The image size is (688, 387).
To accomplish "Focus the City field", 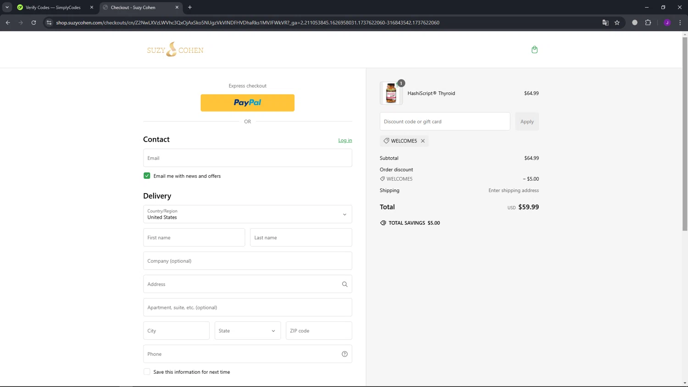I will (176, 331).
